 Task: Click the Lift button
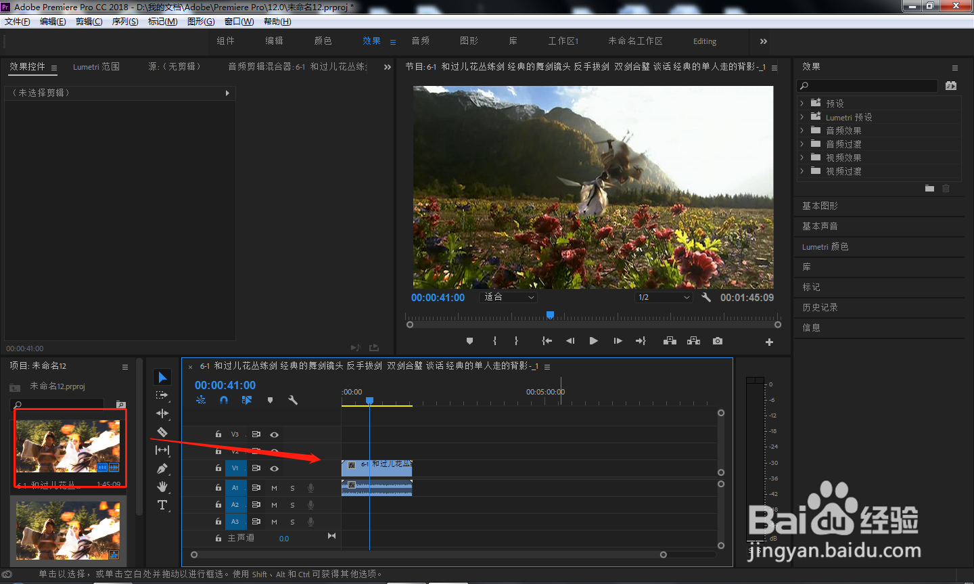[x=670, y=341]
